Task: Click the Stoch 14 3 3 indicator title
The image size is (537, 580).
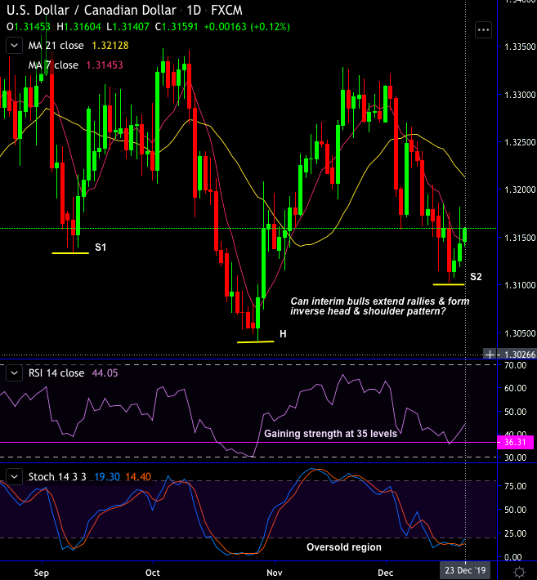Action: 57,477
